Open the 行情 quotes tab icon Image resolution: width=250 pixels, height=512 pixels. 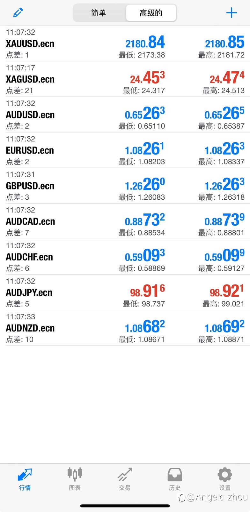tap(25, 475)
